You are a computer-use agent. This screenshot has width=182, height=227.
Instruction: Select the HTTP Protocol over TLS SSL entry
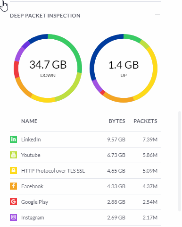53,171
